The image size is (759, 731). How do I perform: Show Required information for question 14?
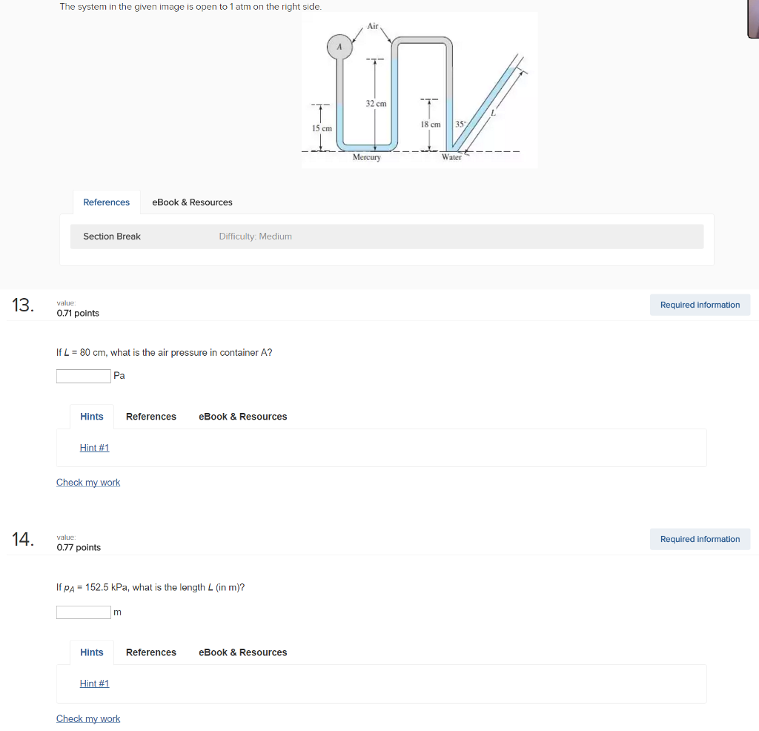point(700,539)
